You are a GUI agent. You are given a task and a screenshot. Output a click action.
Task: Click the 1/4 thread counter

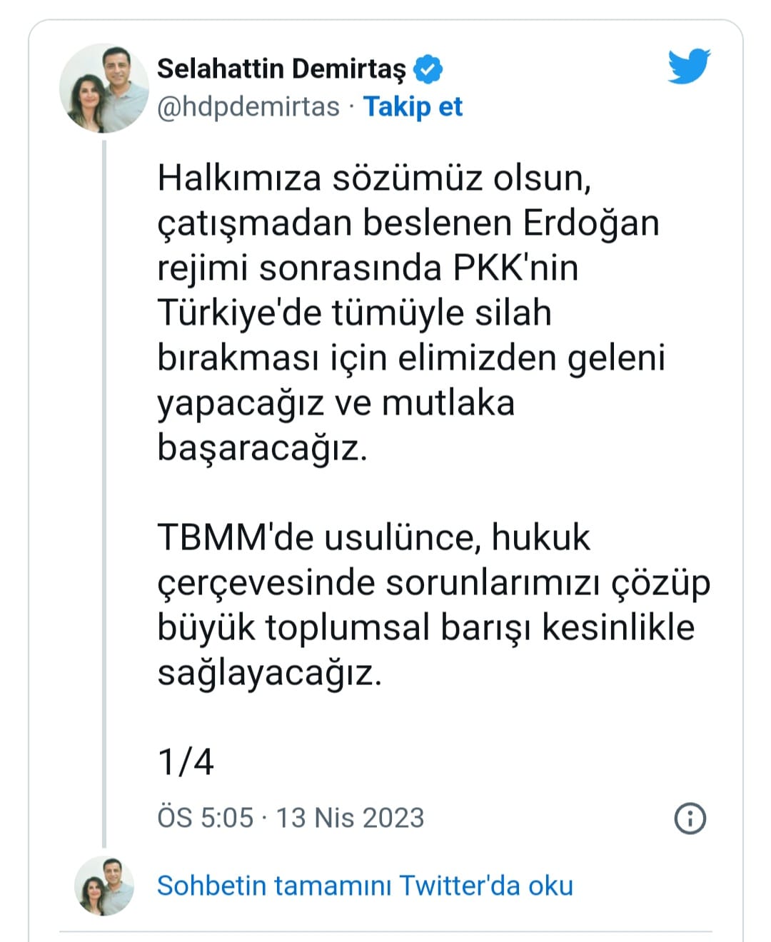click(x=185, y=761)
